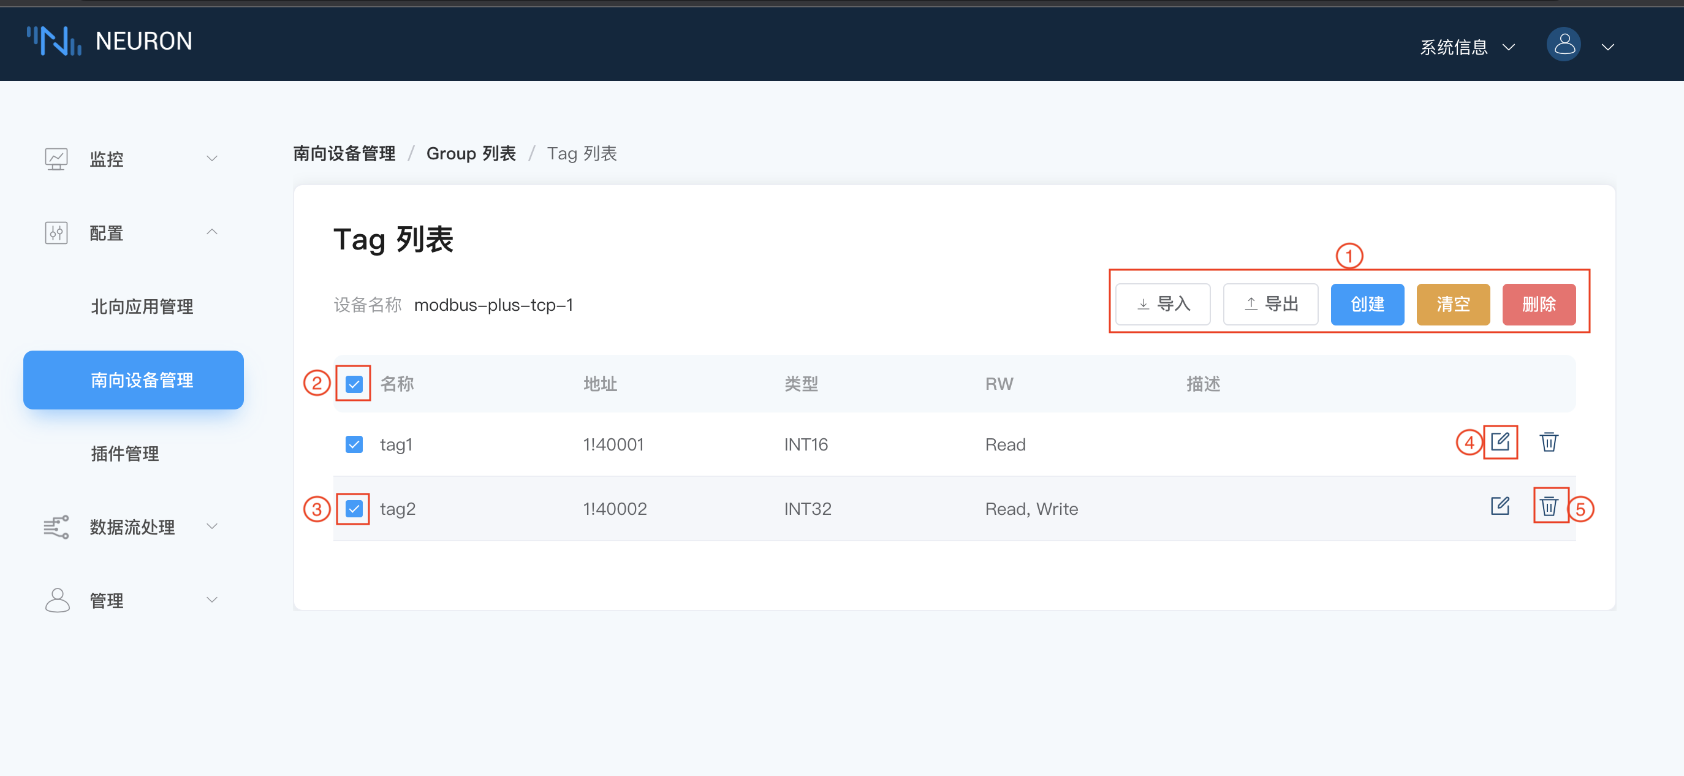This screenshot has height=776, width=1684.
Task: Click address 1!40001
Action: 613,444
